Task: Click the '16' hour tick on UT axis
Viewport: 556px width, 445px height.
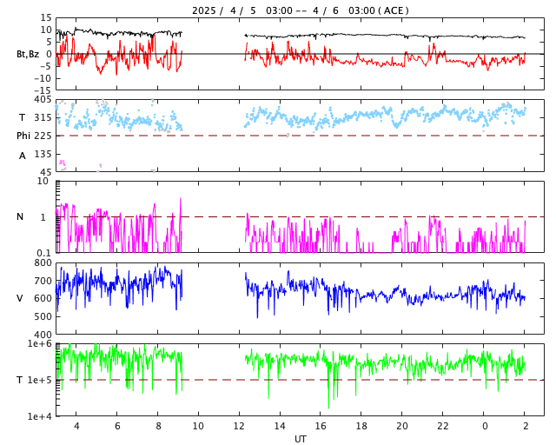Action: coord(321,426)
